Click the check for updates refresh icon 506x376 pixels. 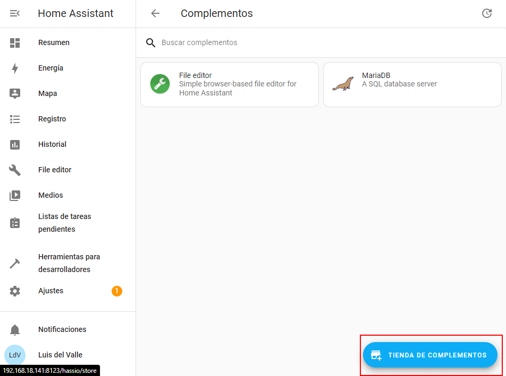click(486, 14)
